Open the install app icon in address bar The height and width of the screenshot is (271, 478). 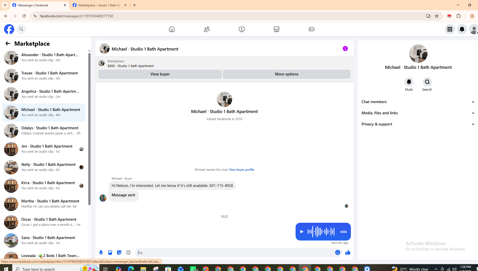[x=429, y=16]
